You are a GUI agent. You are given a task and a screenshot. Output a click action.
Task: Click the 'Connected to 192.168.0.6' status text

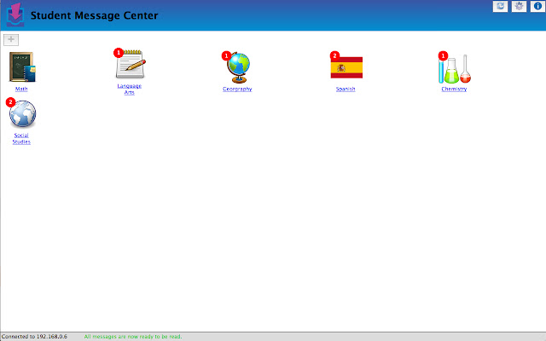click(x=34, y=337)
